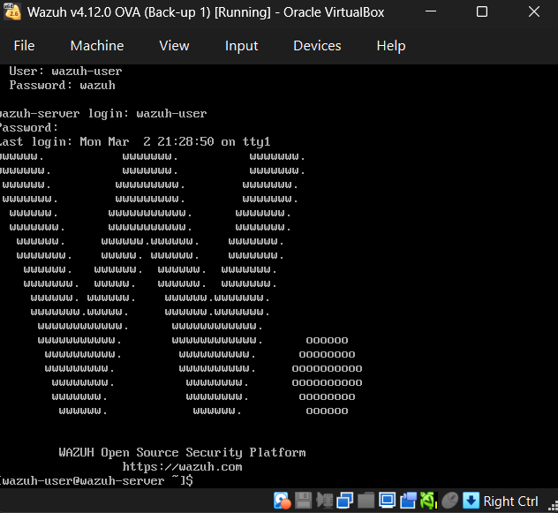558x513 pixels.
Task: Click the green CPU virtualization indicator
Action: click(x=428, y=501)
